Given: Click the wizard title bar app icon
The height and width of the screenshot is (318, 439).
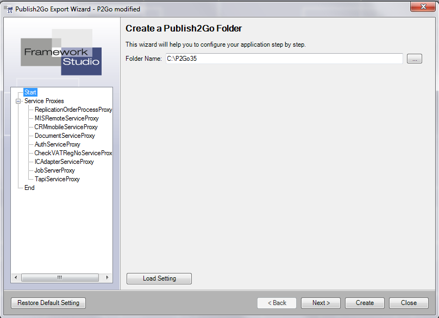Looking at the screenshot, I should pyautogui.click(x=8, y=9).
